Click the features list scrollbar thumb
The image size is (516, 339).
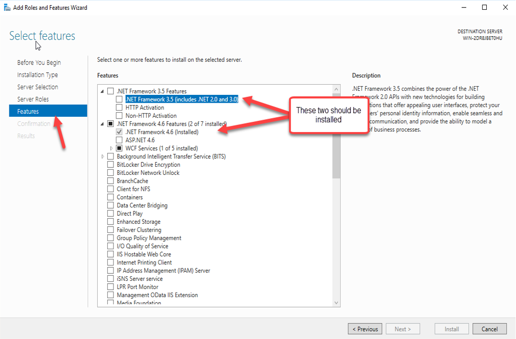336,136
